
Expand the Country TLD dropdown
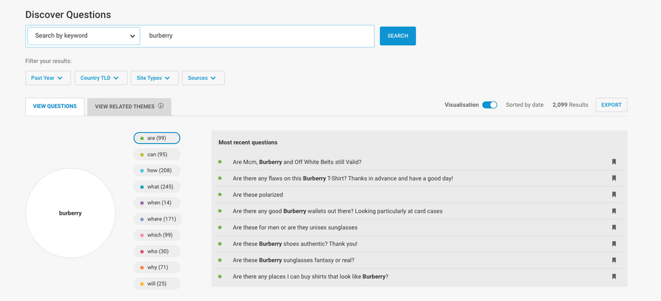[x=99, y=78]
